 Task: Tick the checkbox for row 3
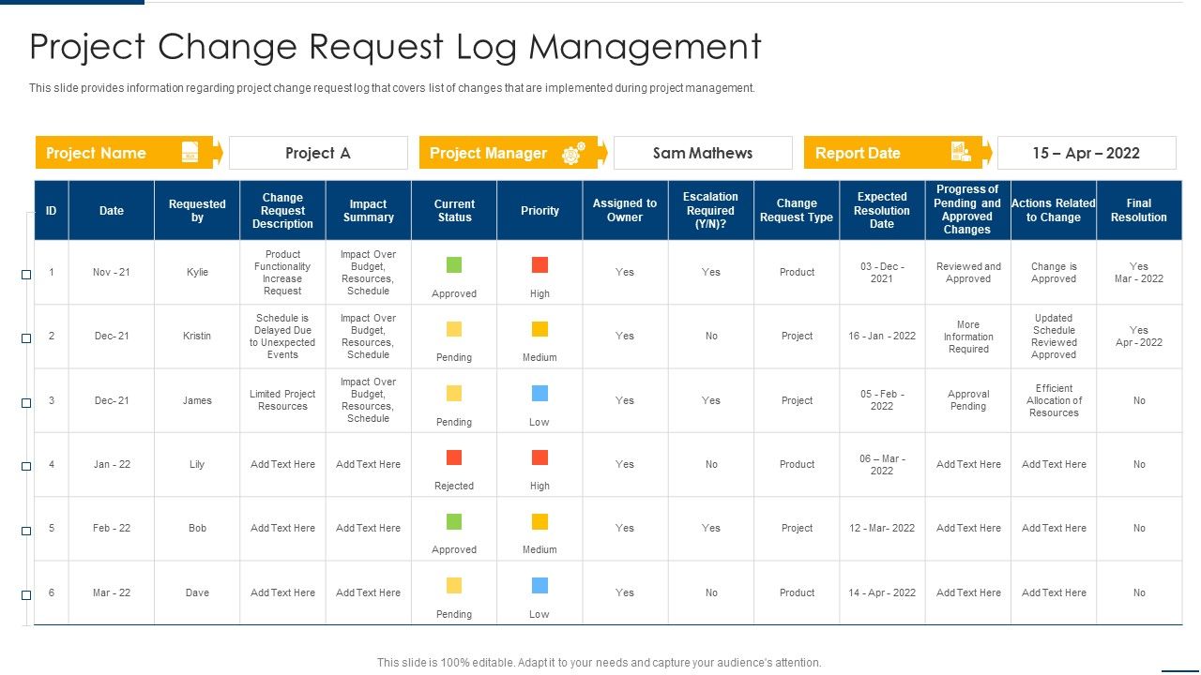point(26,403)
